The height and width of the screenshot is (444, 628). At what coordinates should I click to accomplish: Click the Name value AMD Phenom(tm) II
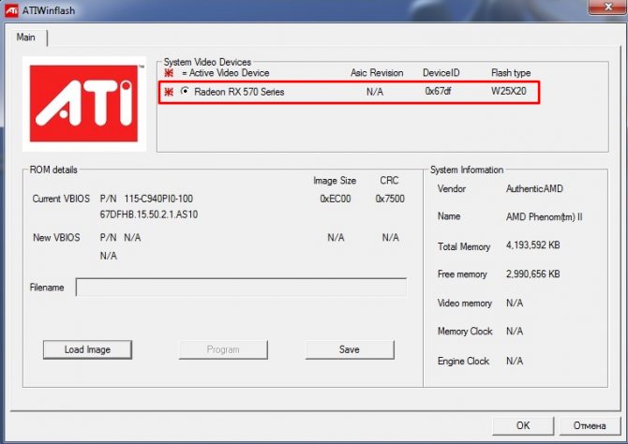[x=544, y=217]
